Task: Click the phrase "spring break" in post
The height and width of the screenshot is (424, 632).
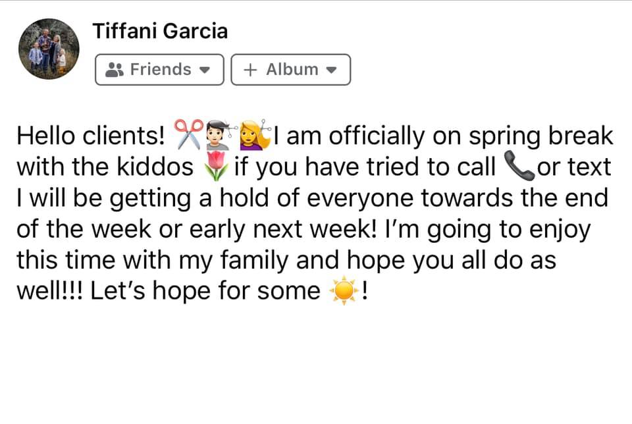Action: [540, 137]
